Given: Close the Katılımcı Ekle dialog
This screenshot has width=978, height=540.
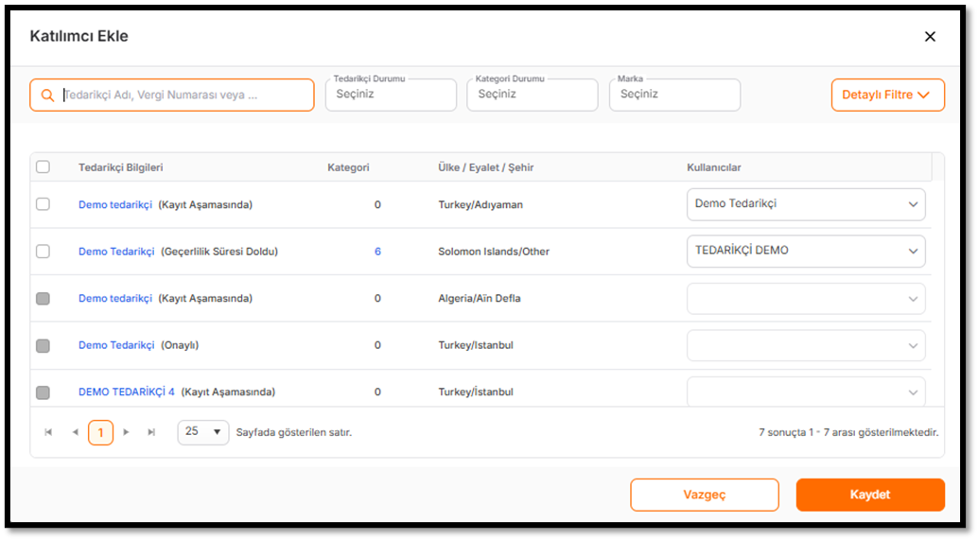Looking at the screenshot, I should point(930,37).
